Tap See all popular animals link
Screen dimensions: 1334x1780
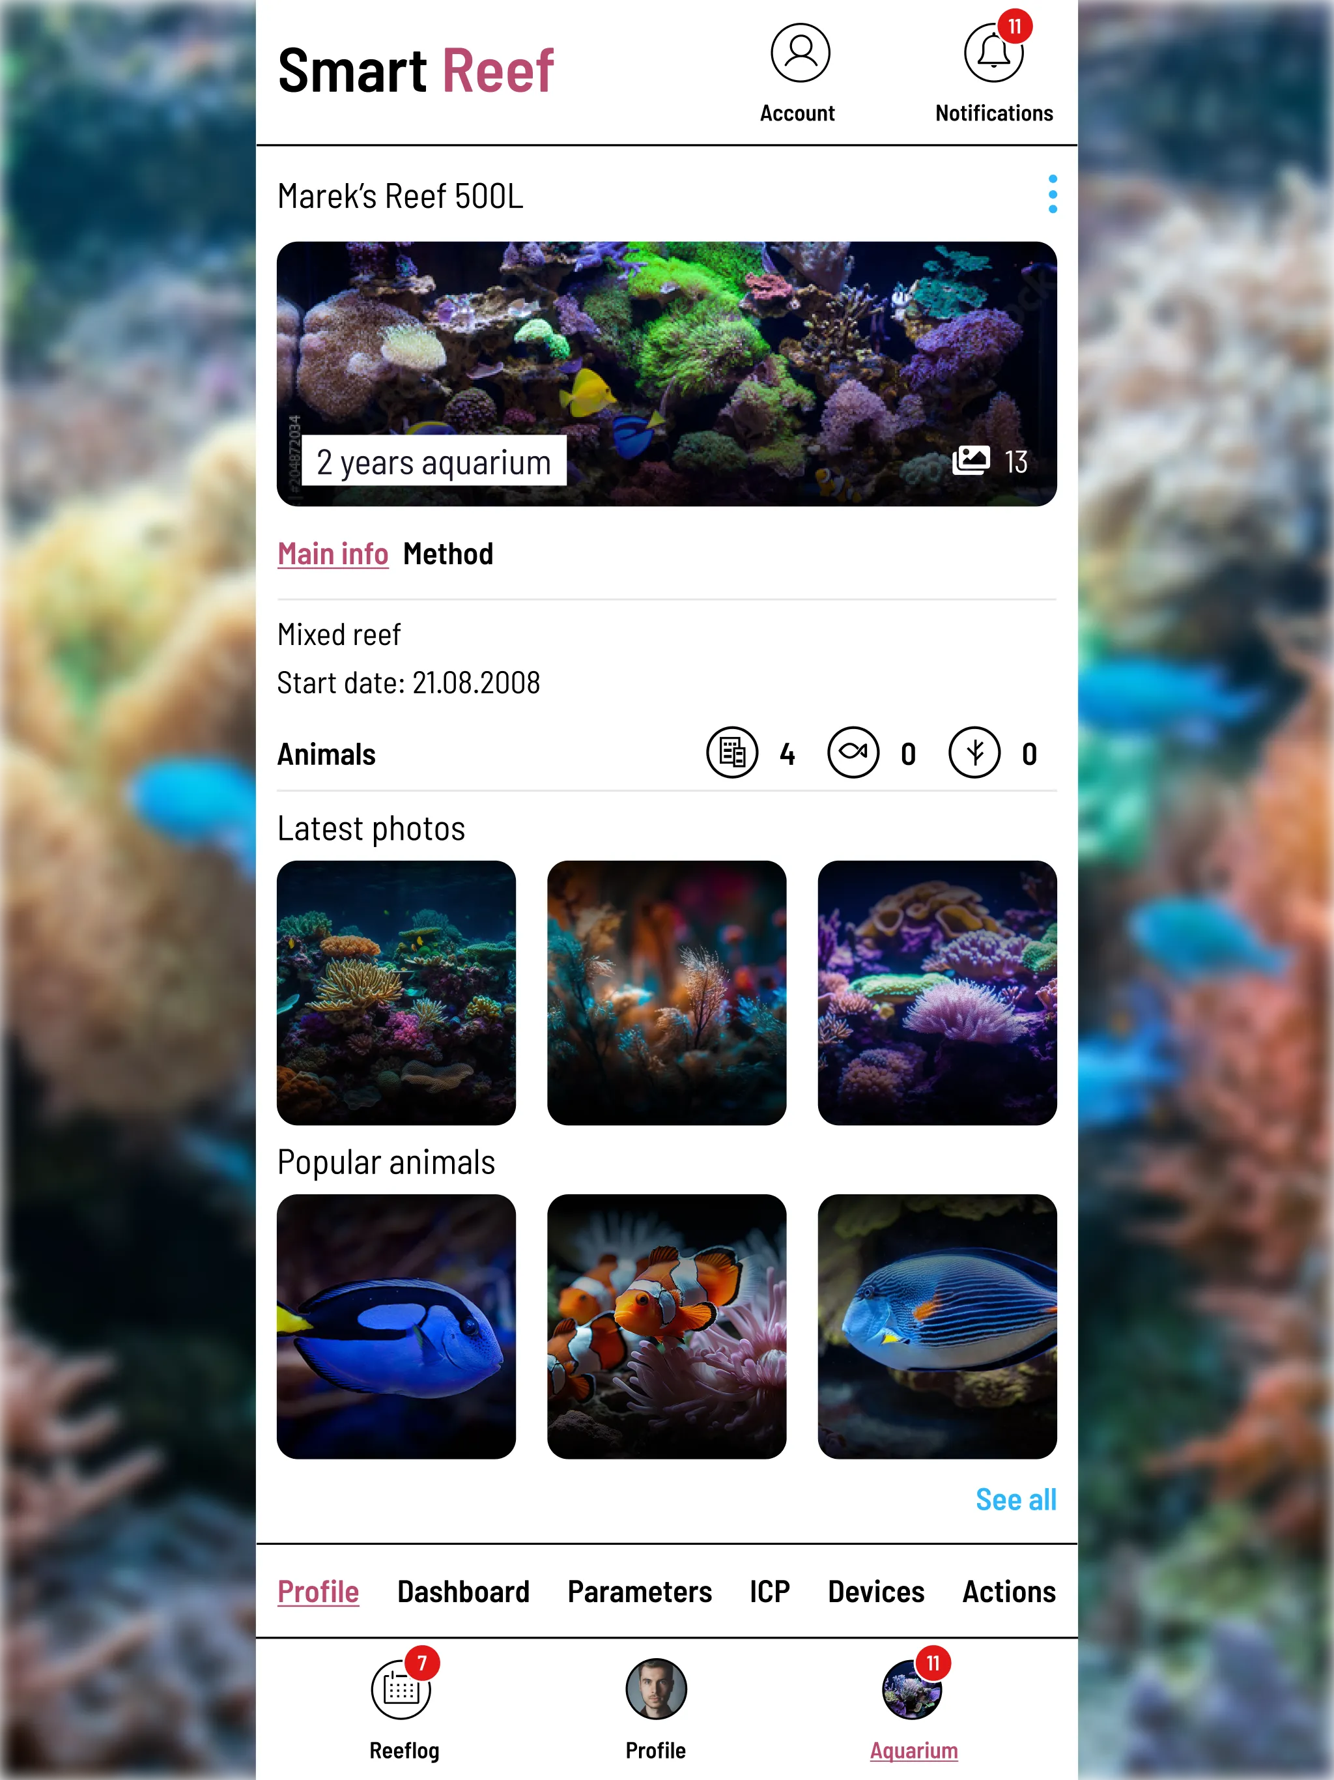pyautogui.click(x=1015, y=1499)
